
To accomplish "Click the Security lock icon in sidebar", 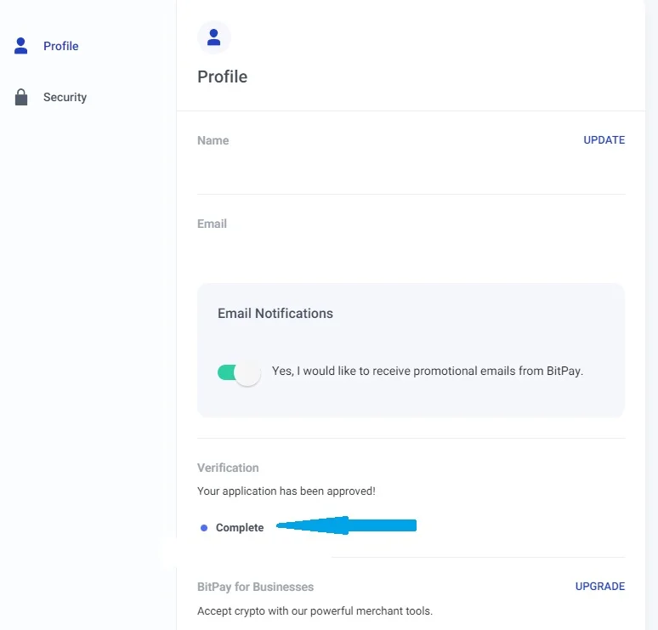I will pyautogui.click(x=21, y=97).
